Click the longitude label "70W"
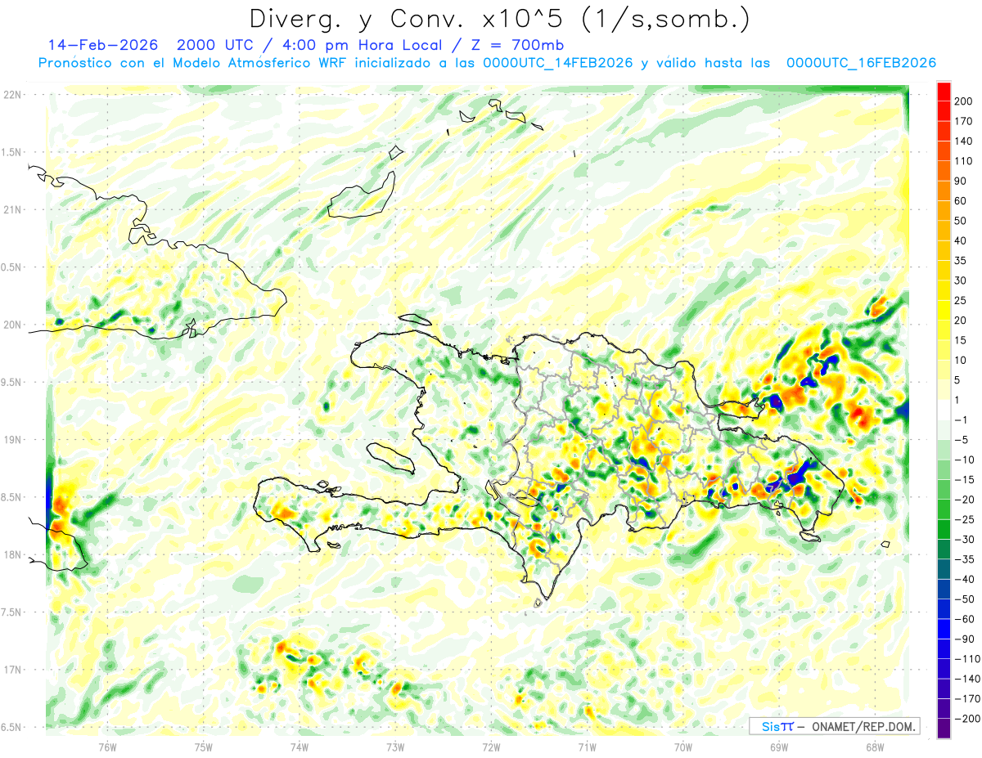 [x=683, y=747]
